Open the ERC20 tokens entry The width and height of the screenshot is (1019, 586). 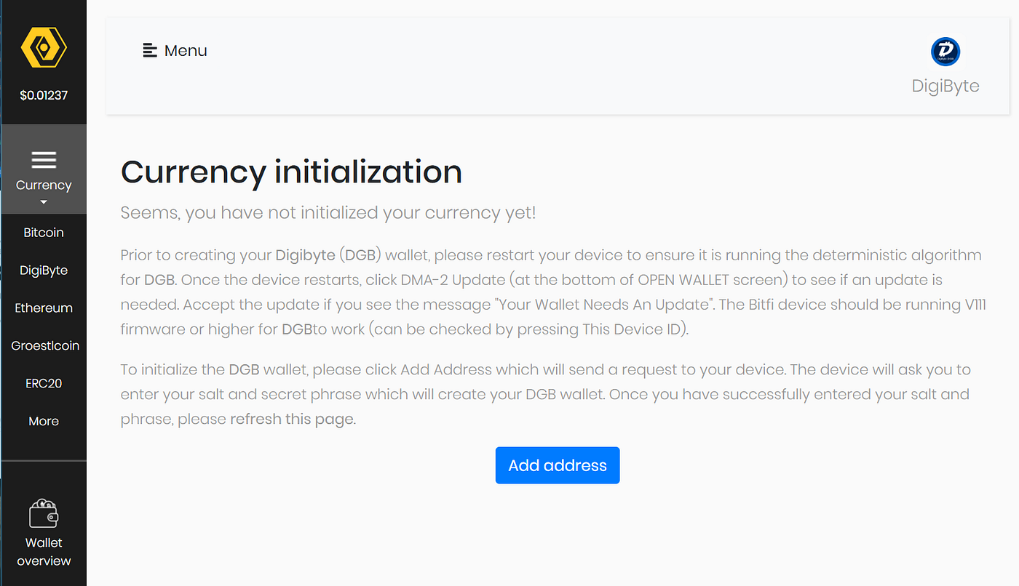pyautogui.click(x=44, y=383)
